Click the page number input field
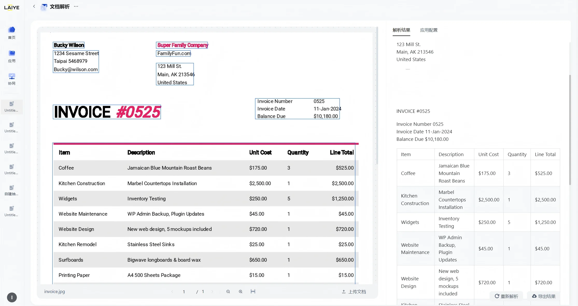 coord(184,292)
